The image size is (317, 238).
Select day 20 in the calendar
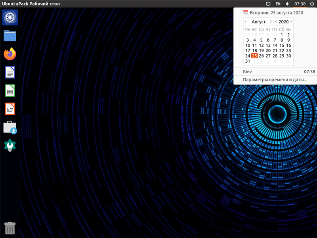[268, 51]
